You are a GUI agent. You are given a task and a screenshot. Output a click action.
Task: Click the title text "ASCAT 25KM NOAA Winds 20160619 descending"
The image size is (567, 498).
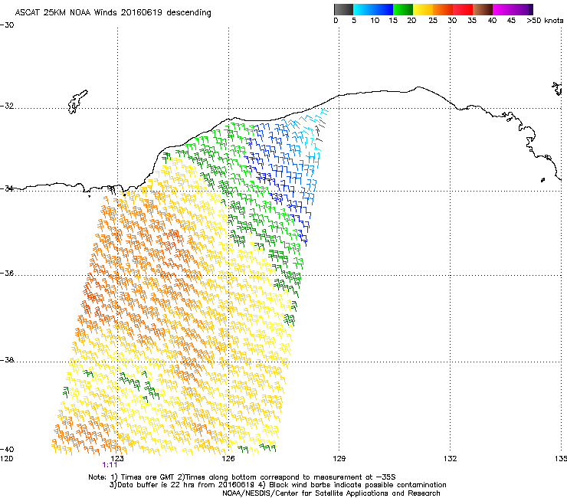[x=113, y=12]
